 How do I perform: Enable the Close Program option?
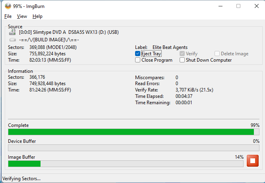coord(138,60)
